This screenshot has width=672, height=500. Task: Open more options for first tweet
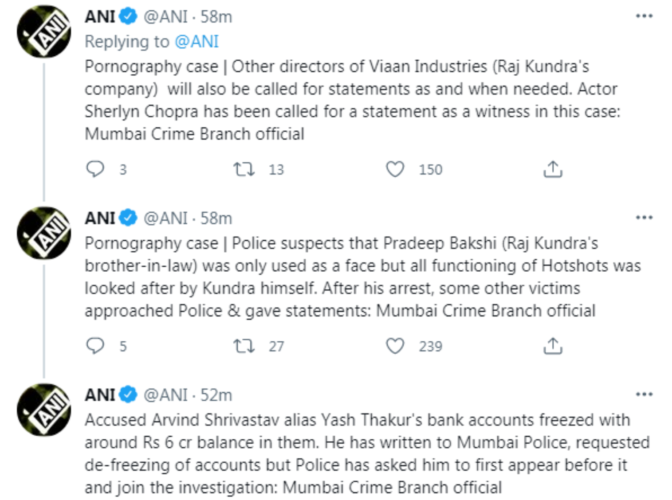644,16
